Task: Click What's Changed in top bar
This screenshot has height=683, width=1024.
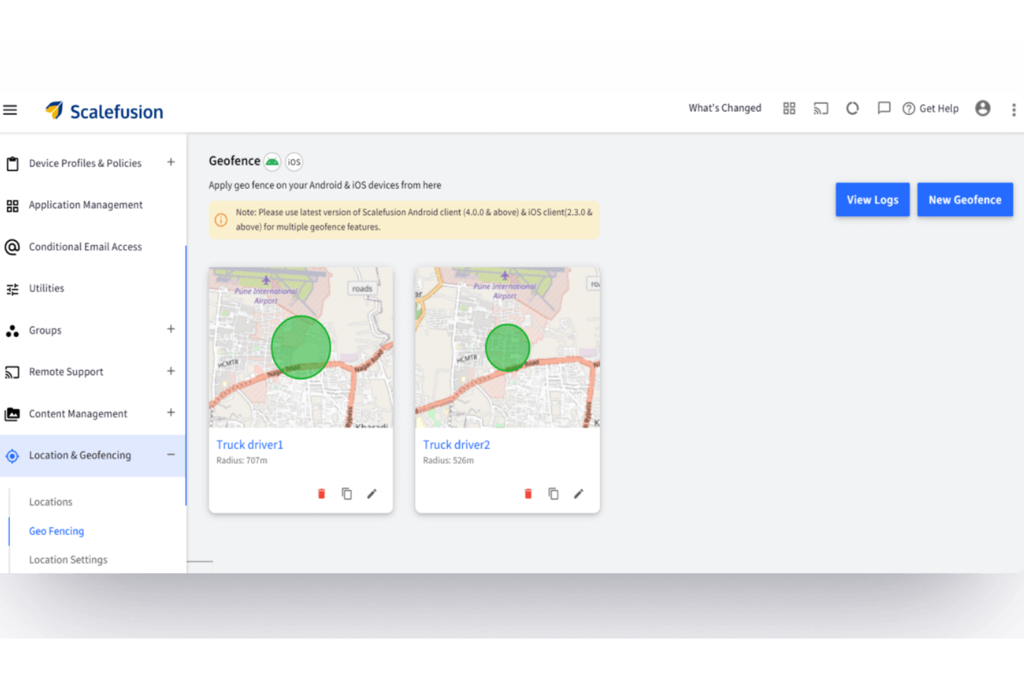Action: (x=724, y=108)
